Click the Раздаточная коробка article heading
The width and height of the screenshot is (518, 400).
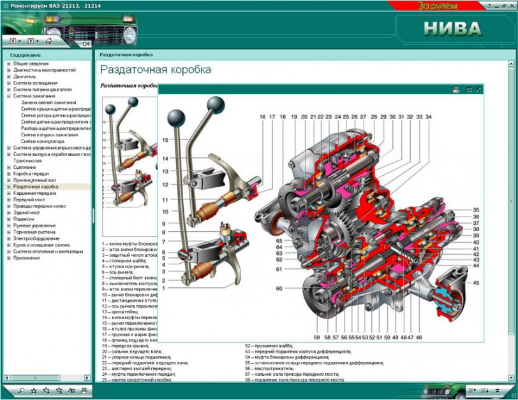click(156, 69)
